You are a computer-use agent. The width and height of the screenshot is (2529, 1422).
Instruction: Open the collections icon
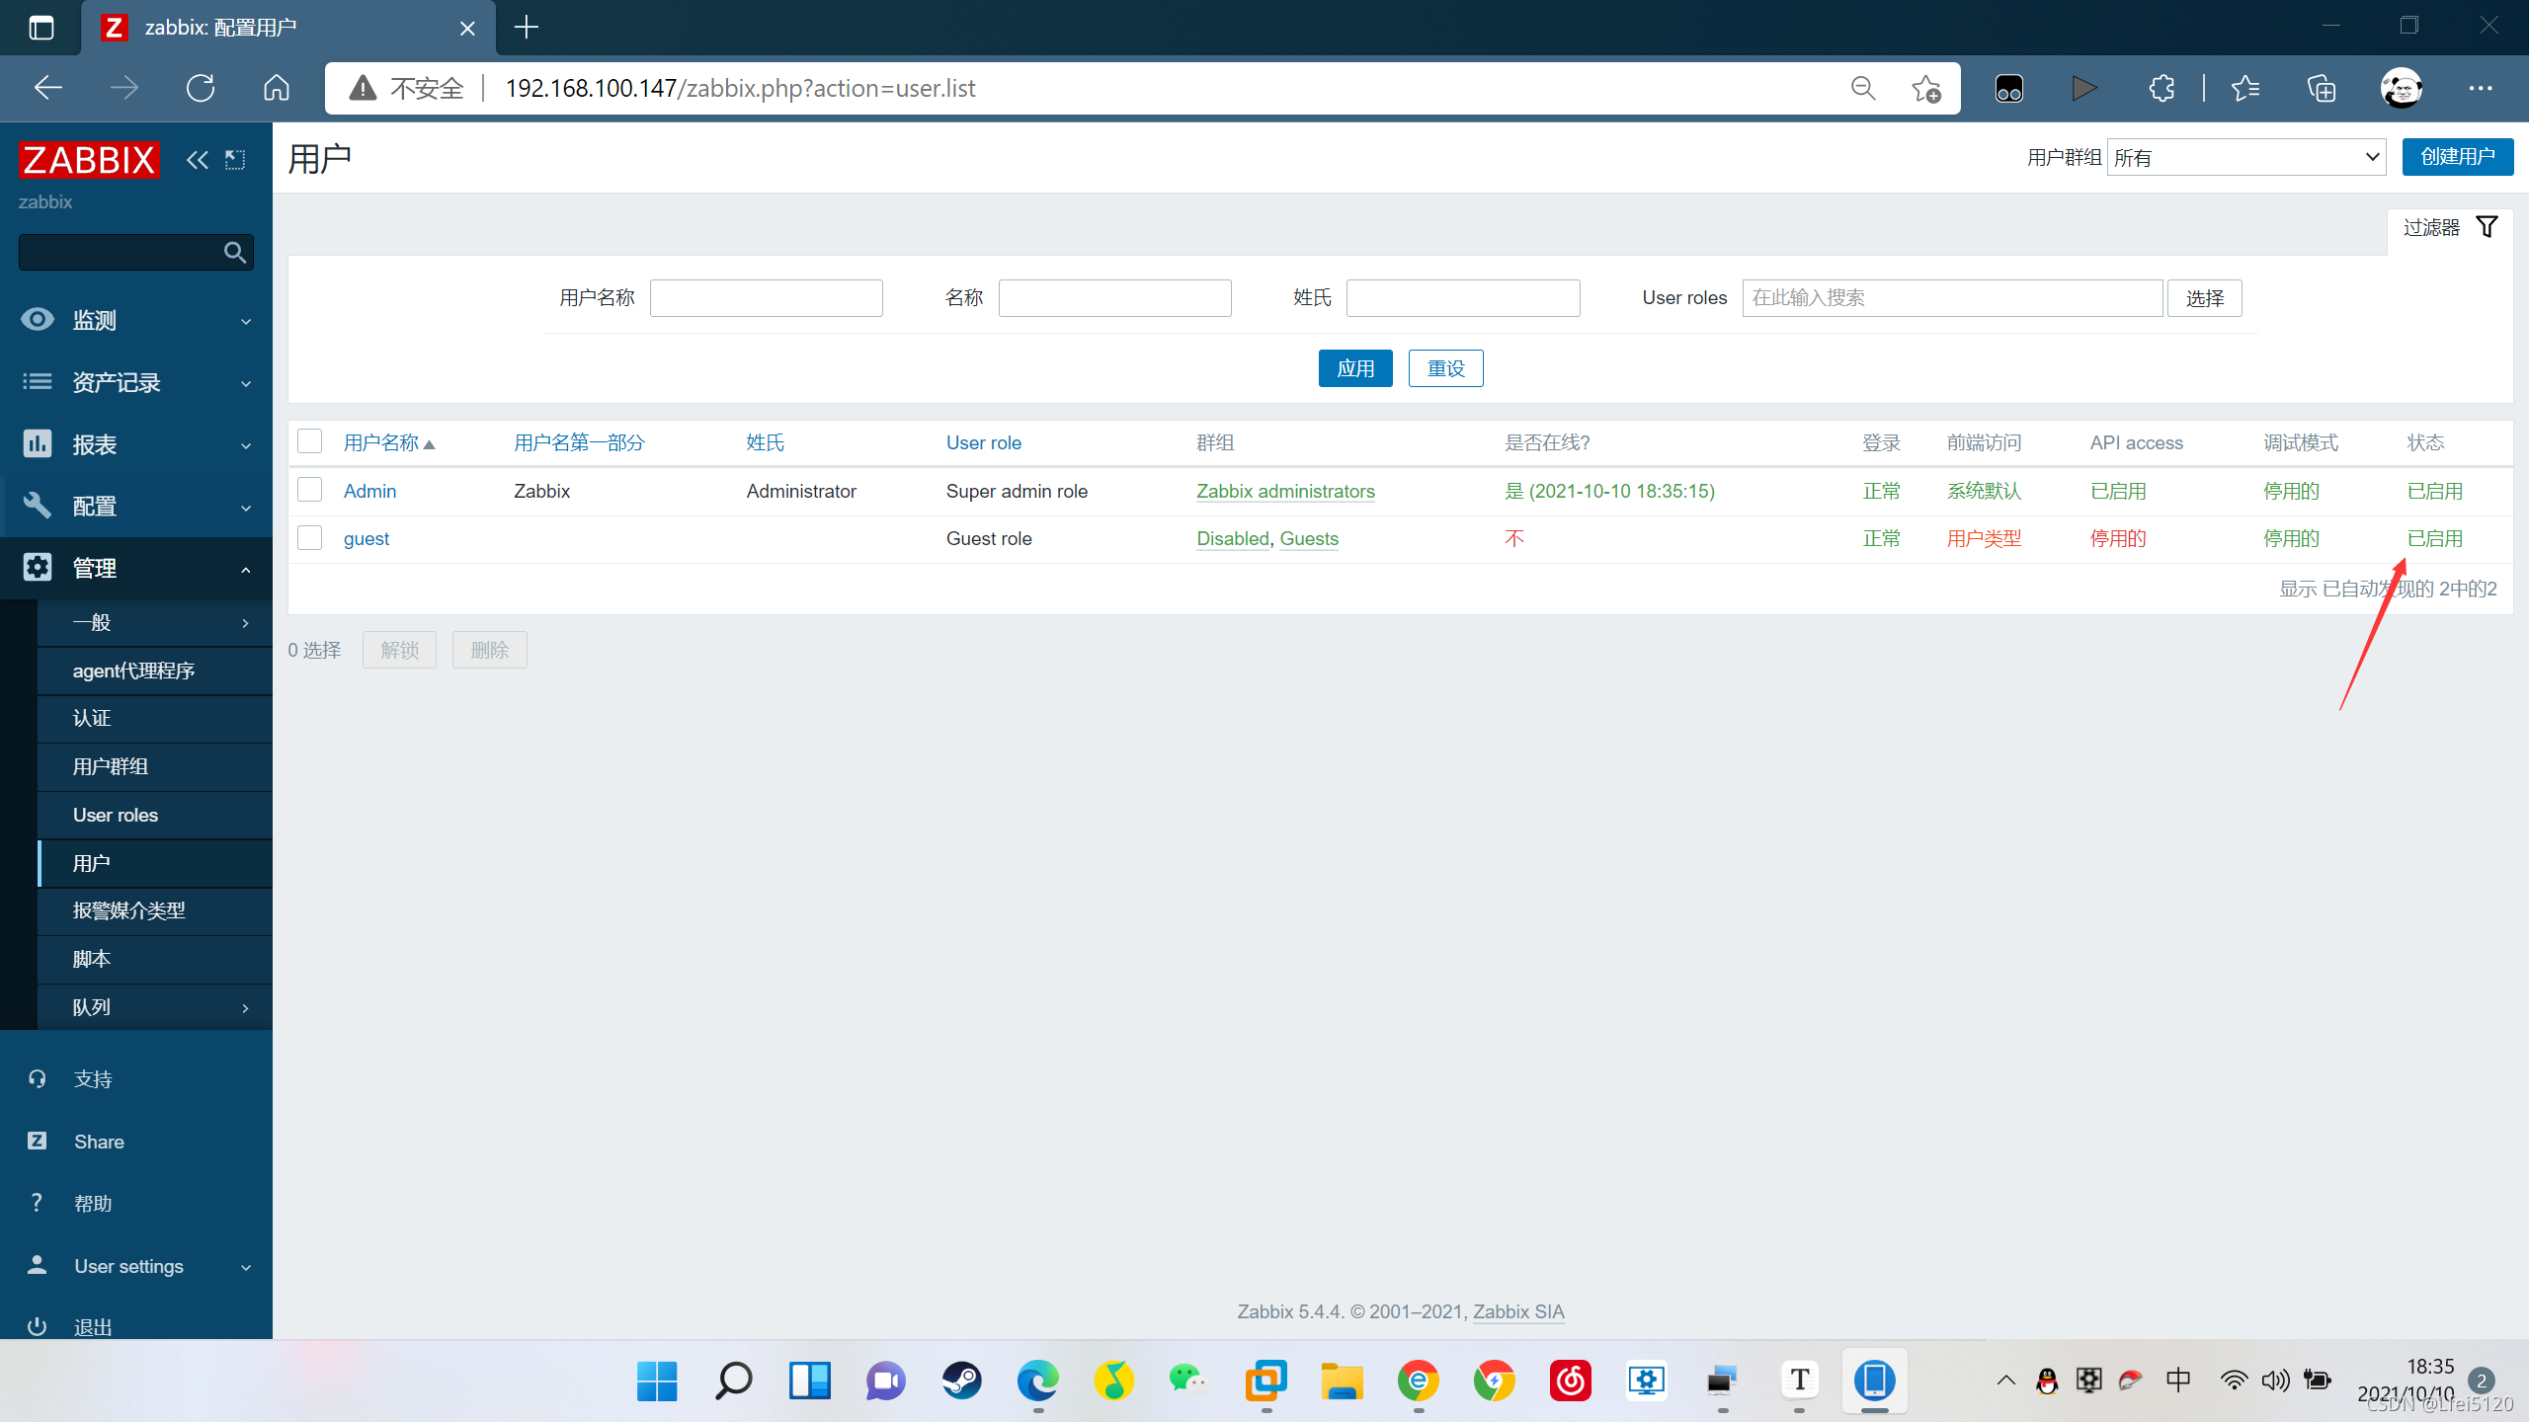coord(2322,88)
